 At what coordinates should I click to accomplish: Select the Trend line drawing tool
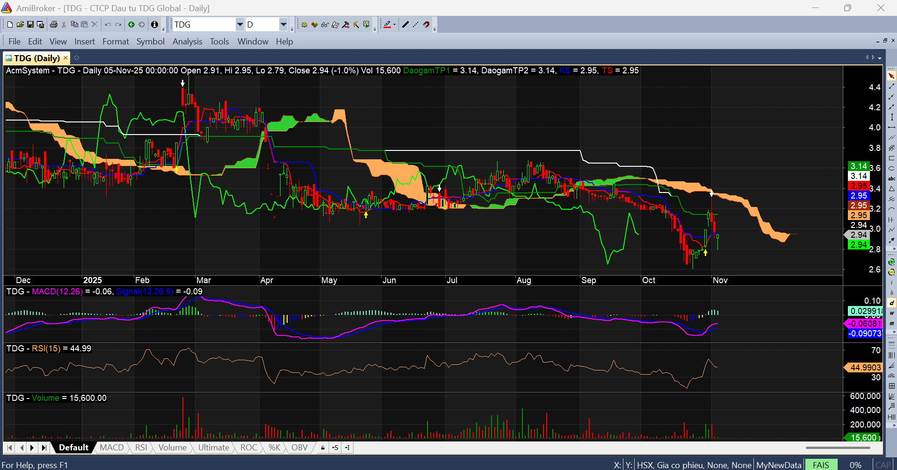[891, 86]
